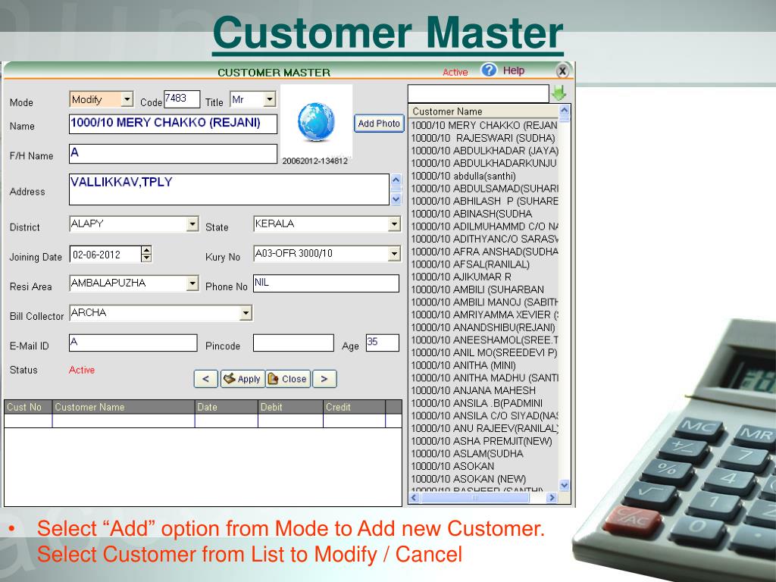Expand the Bill Collector dropdown ARCHA
The image size is (776, 582).
point(246,313)
